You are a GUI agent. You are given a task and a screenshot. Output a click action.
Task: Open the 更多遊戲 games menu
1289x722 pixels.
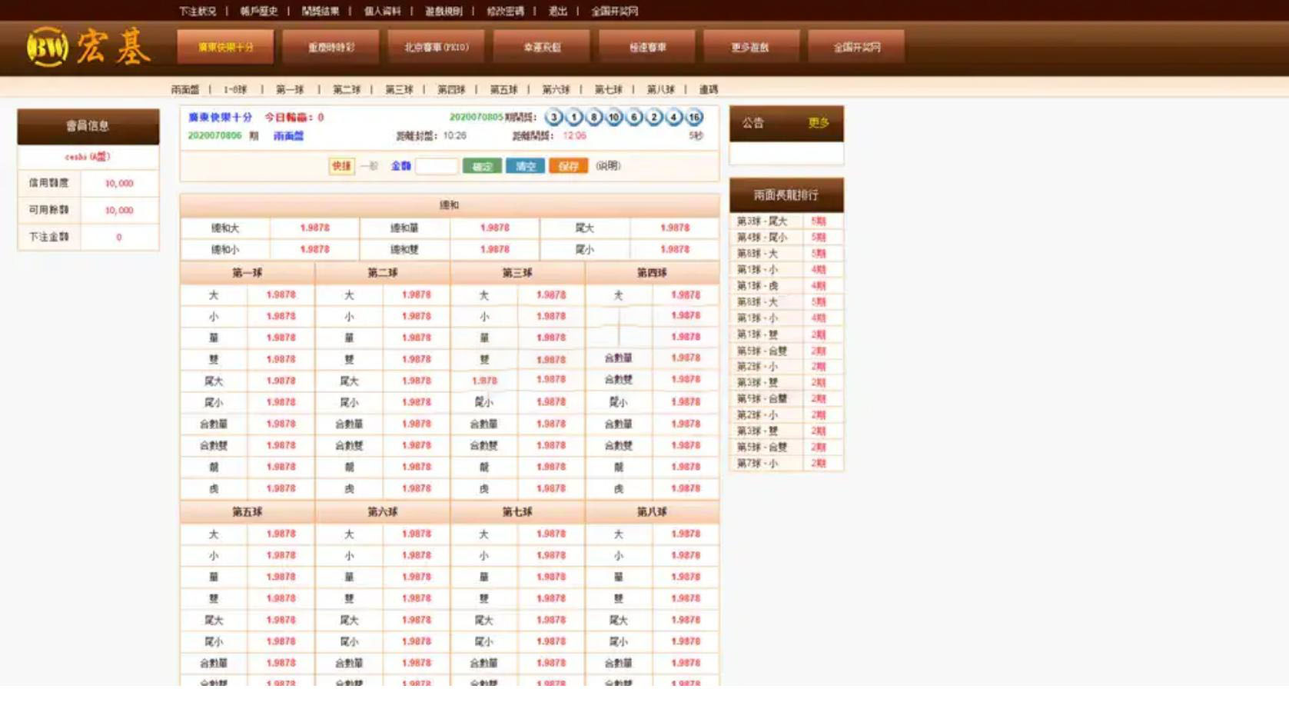tap(750, 48)
